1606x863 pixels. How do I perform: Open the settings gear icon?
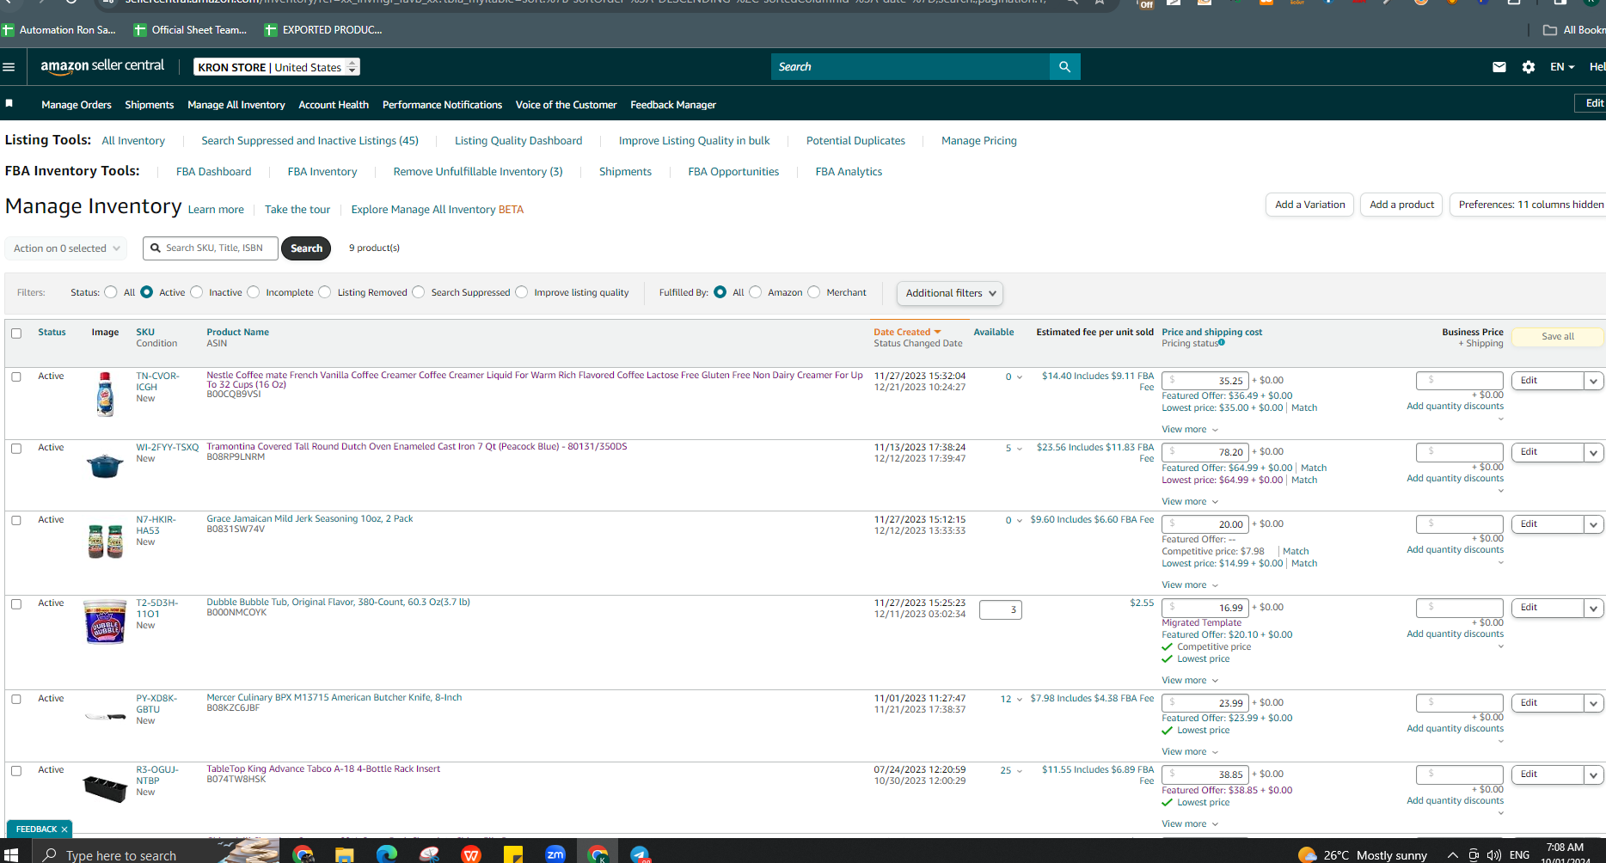point(1529,67)
